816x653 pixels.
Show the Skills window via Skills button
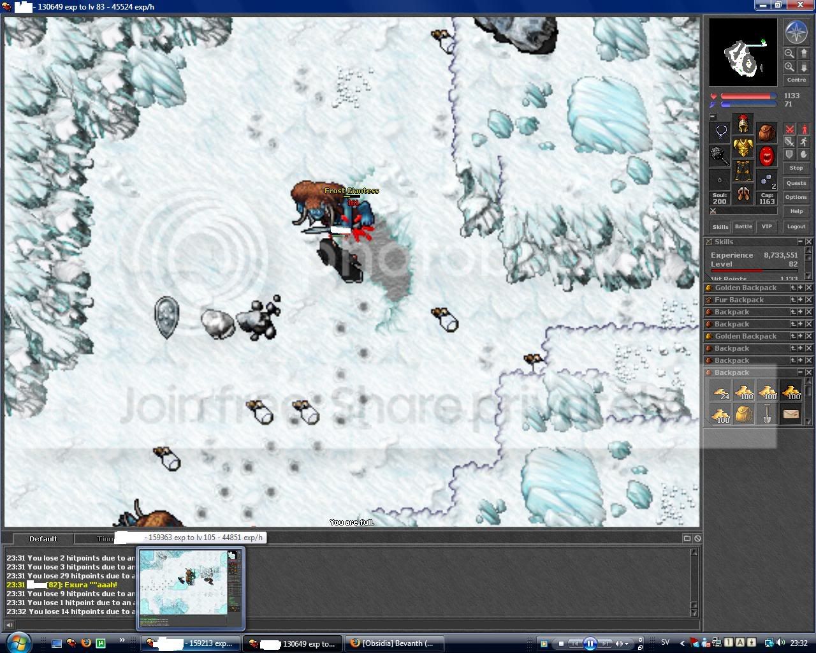720,226
